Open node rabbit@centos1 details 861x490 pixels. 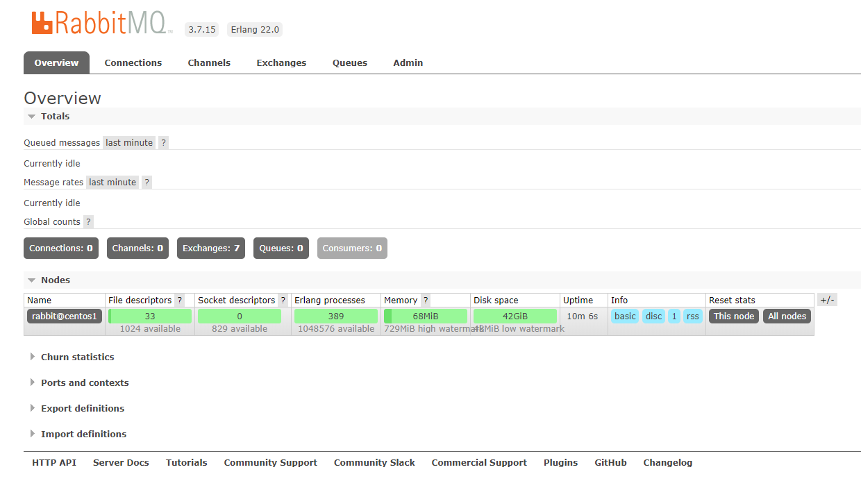65,316
